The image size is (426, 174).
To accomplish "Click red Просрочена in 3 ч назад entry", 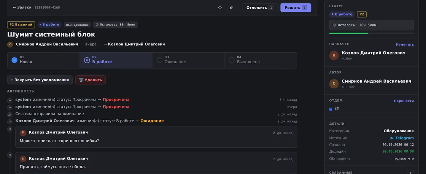I will pyautogui.click(x=116, y=100).
